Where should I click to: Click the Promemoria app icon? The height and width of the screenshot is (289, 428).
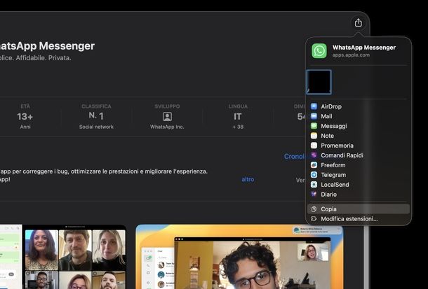(314, 146)
